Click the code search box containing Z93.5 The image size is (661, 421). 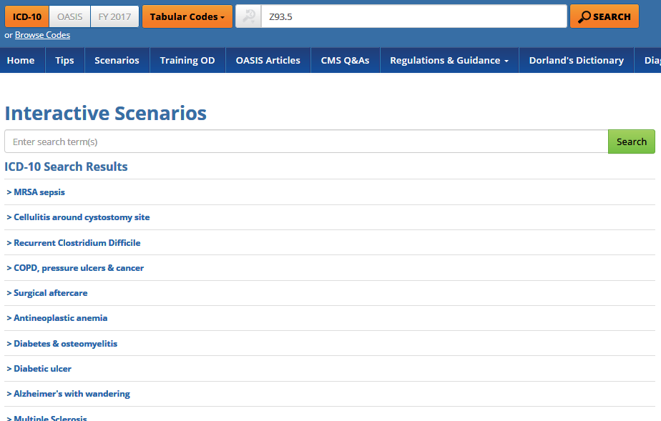coord(413,16)
